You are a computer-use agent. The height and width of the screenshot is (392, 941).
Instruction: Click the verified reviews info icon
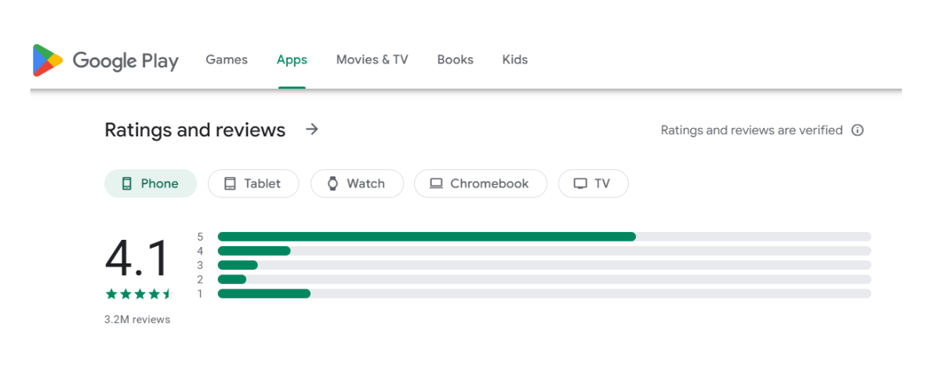click(857, 130)
